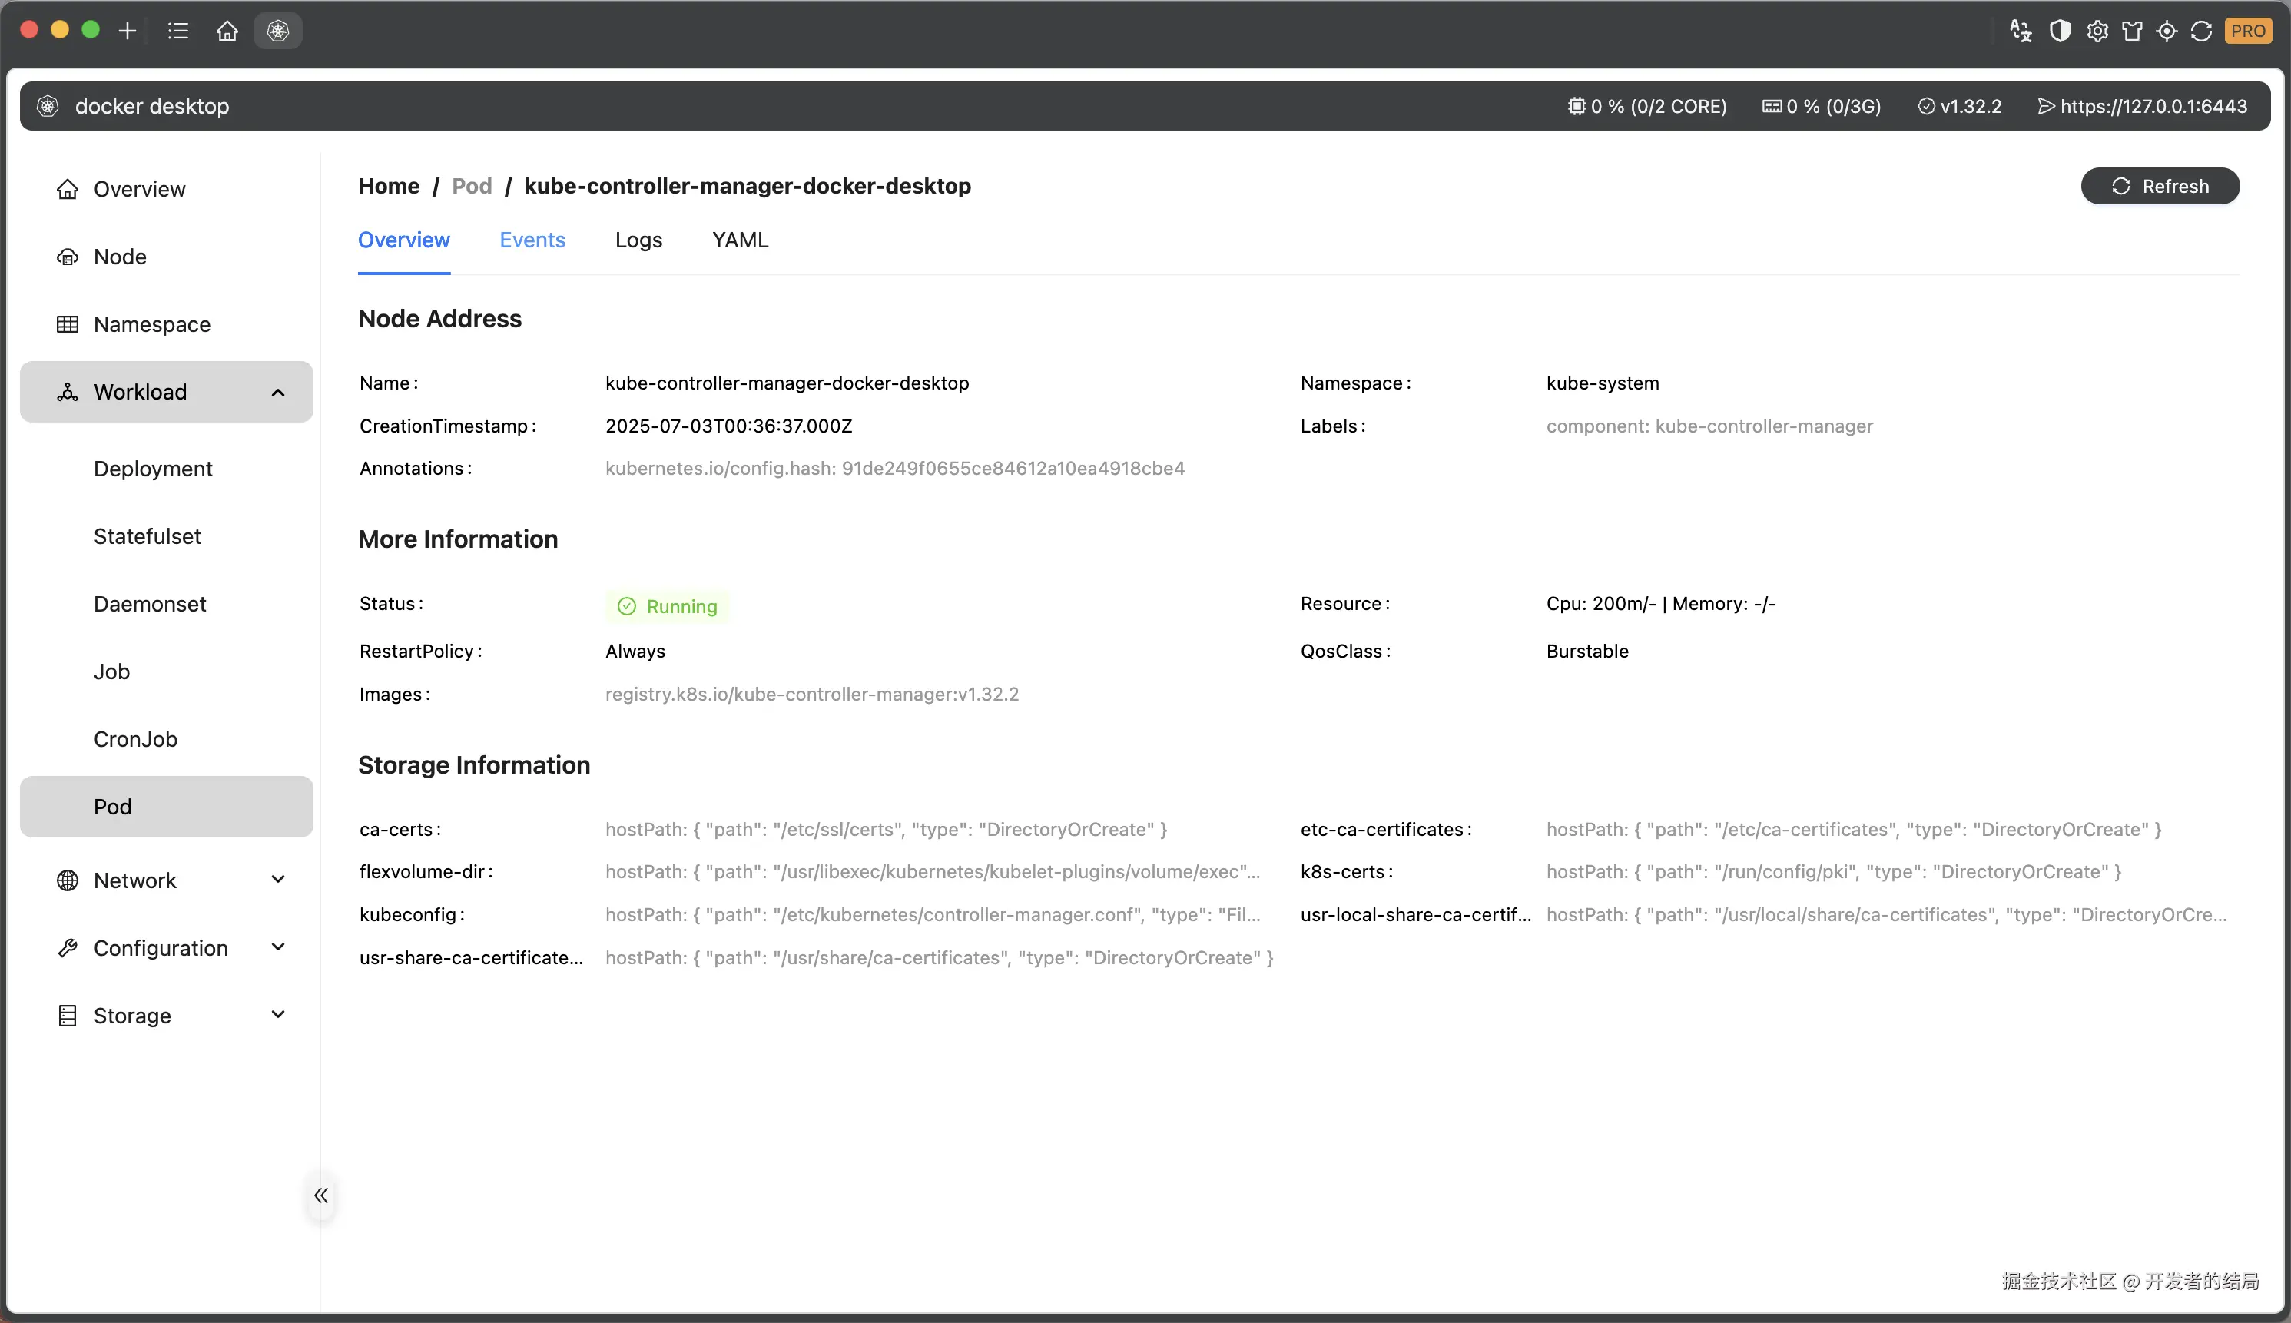Click the translate language icon
2291x1323 pixels.
2021,31
